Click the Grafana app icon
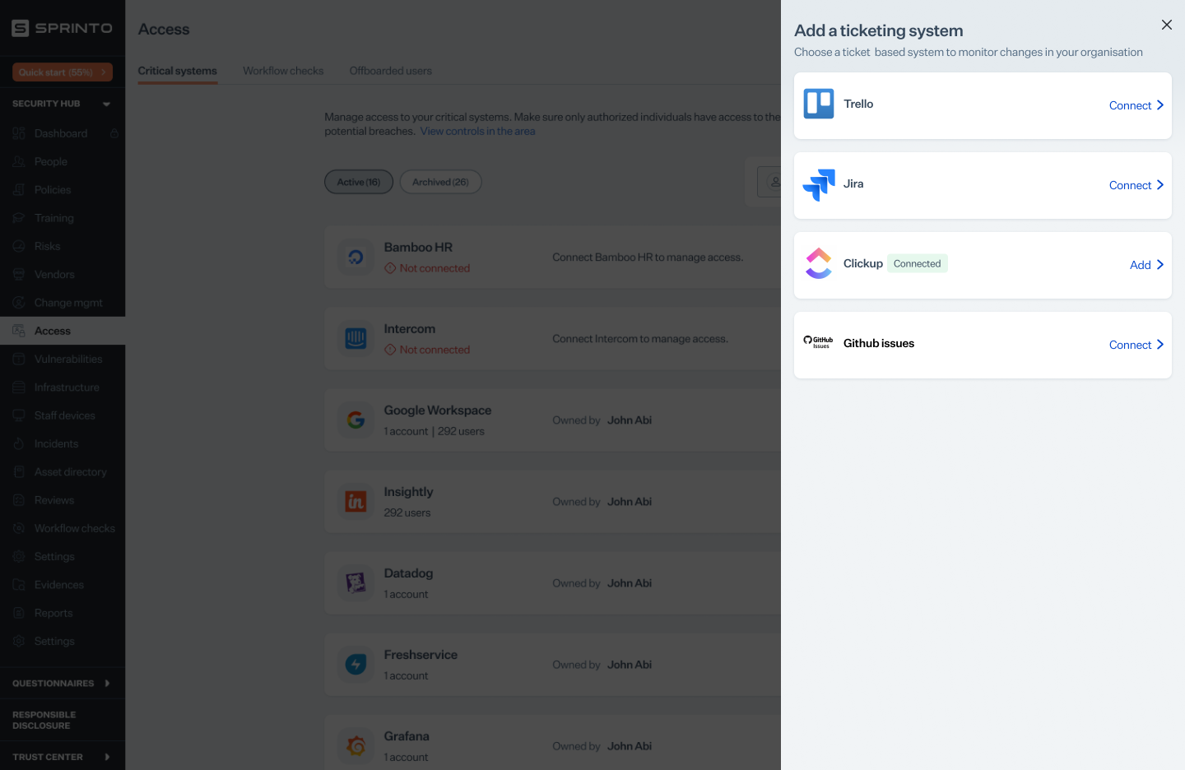 [x=355, y=745]
